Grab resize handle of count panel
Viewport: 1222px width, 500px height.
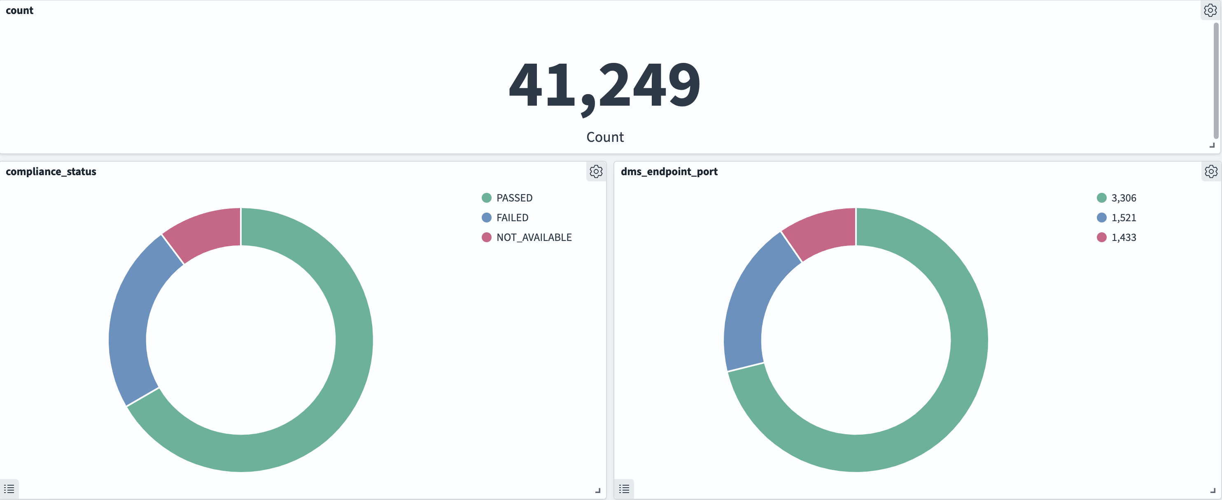tap(1212, 146)
